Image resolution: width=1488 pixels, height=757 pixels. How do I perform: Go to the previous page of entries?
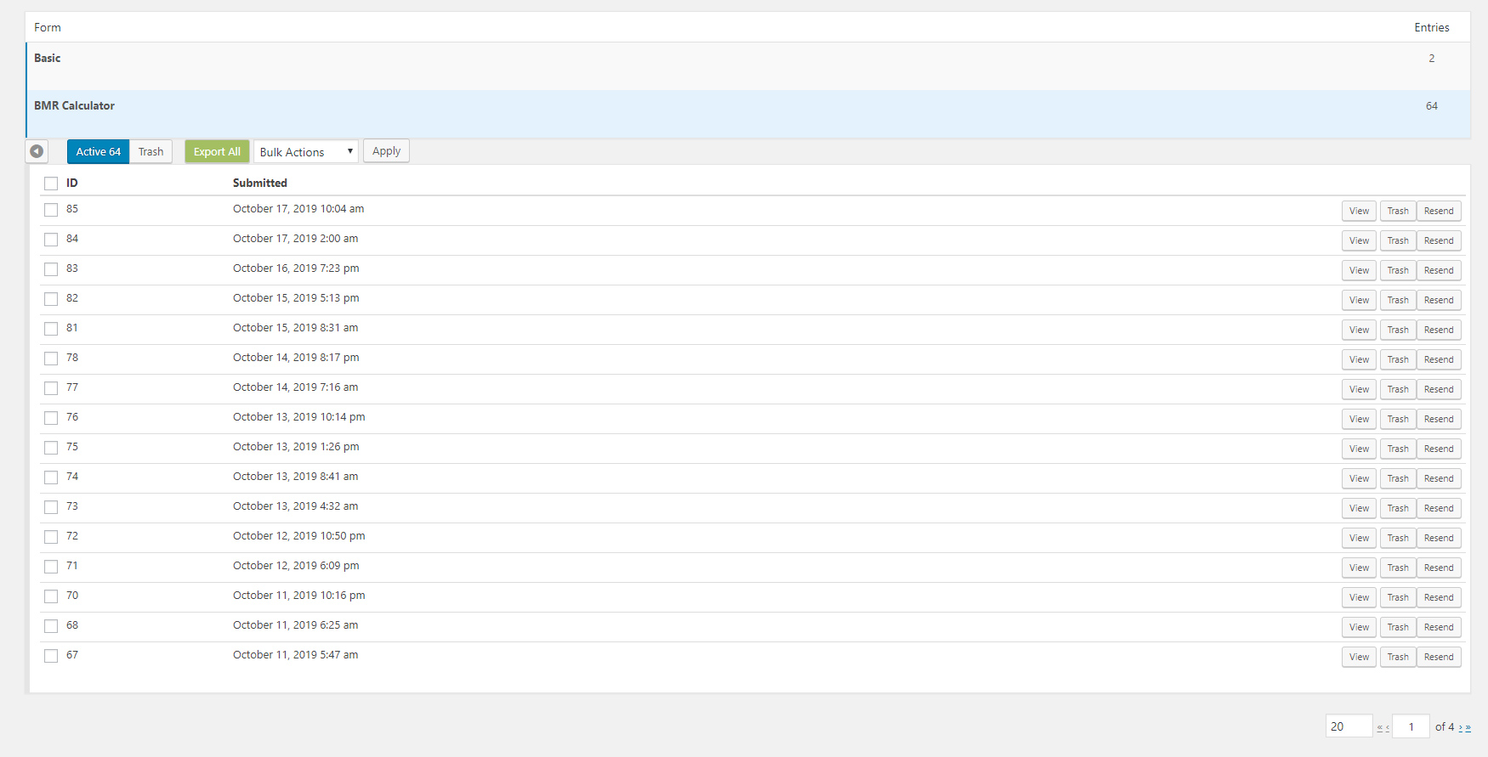[x=1388, y=728]
